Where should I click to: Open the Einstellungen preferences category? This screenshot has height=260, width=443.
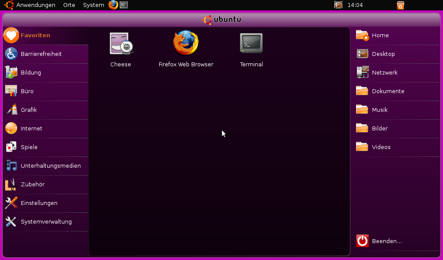[x=46, y=203]
